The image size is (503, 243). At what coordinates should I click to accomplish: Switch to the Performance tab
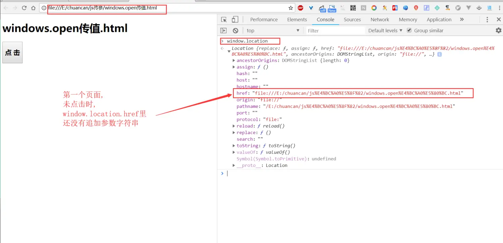[x=264, y=19]
